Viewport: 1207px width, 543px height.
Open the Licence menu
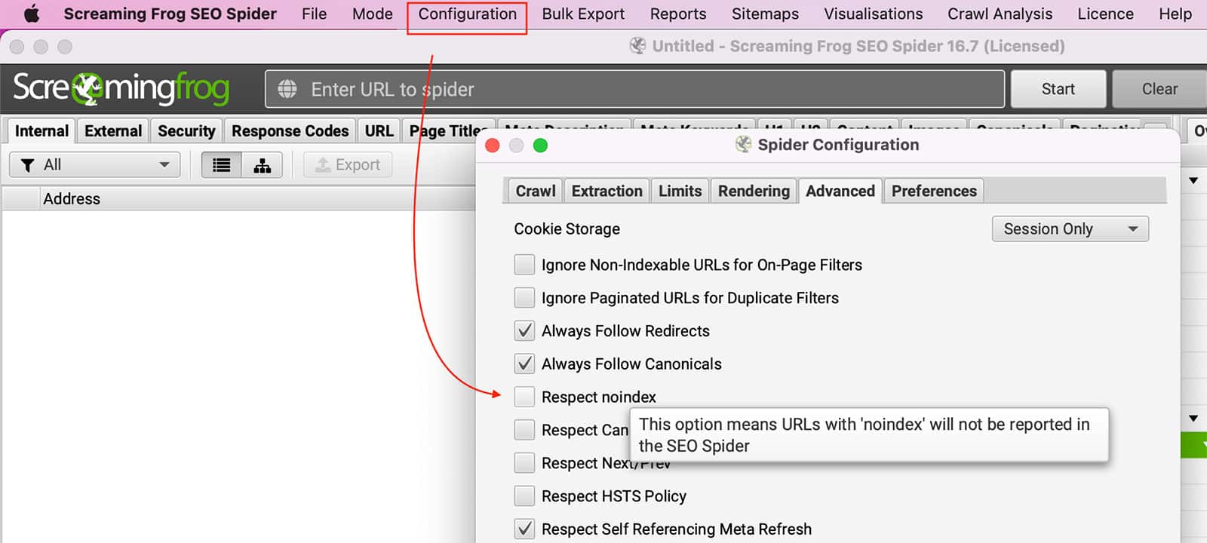pos(1105,14)
